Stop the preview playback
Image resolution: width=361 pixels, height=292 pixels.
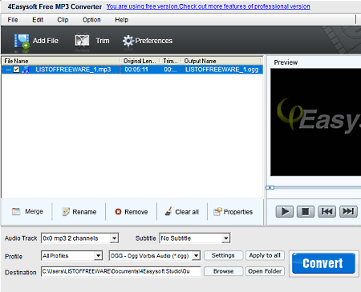[x=306, y=212]
